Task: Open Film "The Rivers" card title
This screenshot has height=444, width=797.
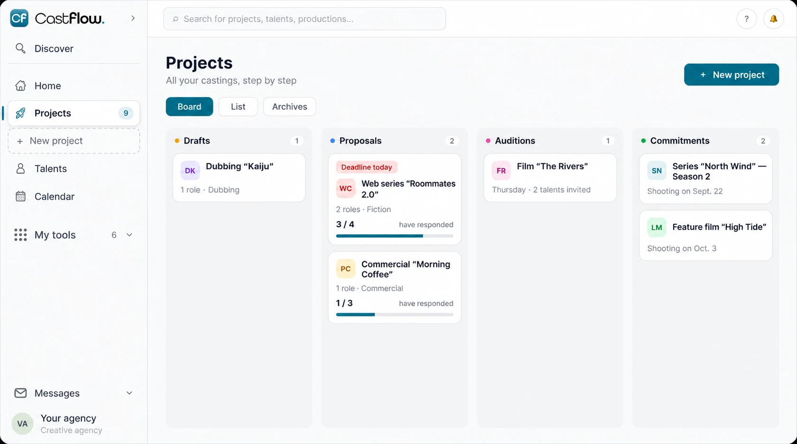Action: click(552, 166)
